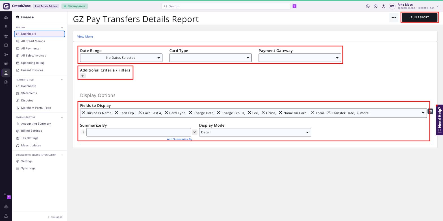Open the Display Mode Detail dropdown
The width and height of the screenshot is (443, 221).
point(255,132)
